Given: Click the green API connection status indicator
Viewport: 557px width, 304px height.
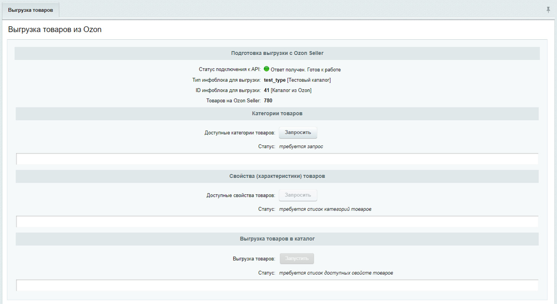Looking at the screenshot, I should pos(267,69).
